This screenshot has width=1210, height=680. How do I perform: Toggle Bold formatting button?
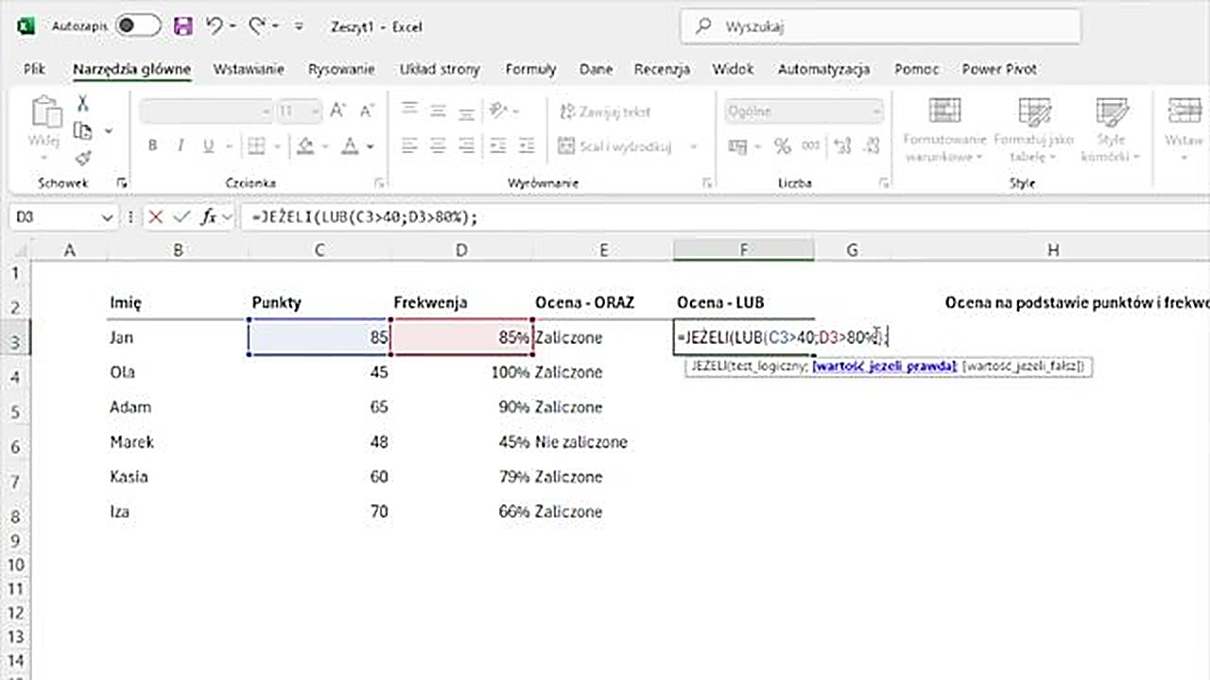coord(152,146)
